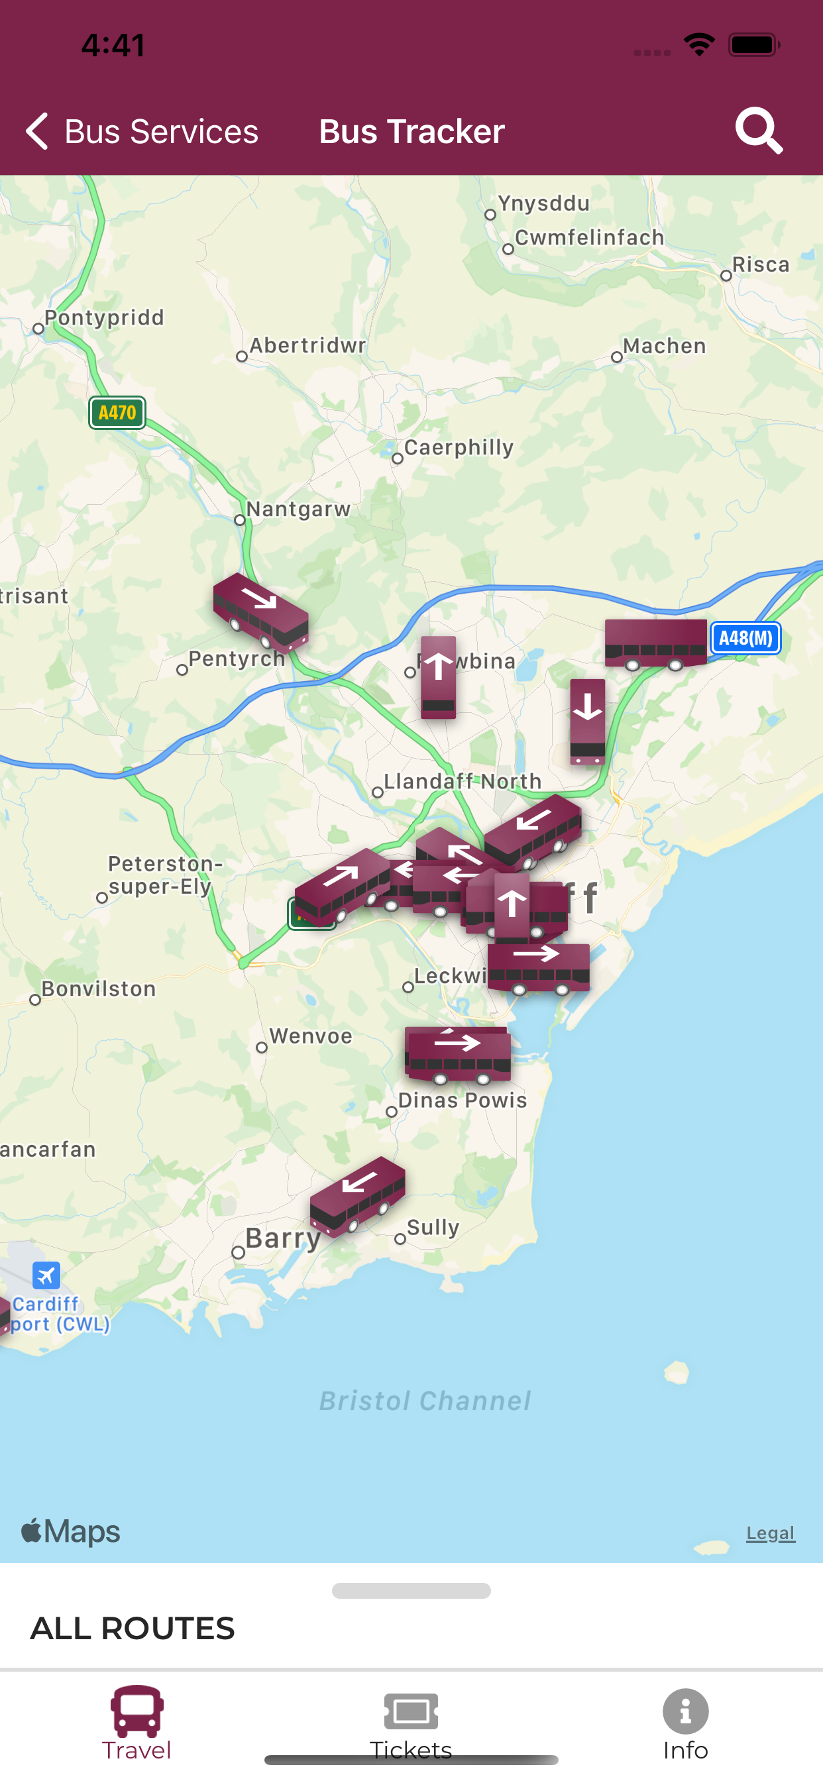Open the Info tab
This screenshot has width=823, height=1781.
click(685, 1723)
